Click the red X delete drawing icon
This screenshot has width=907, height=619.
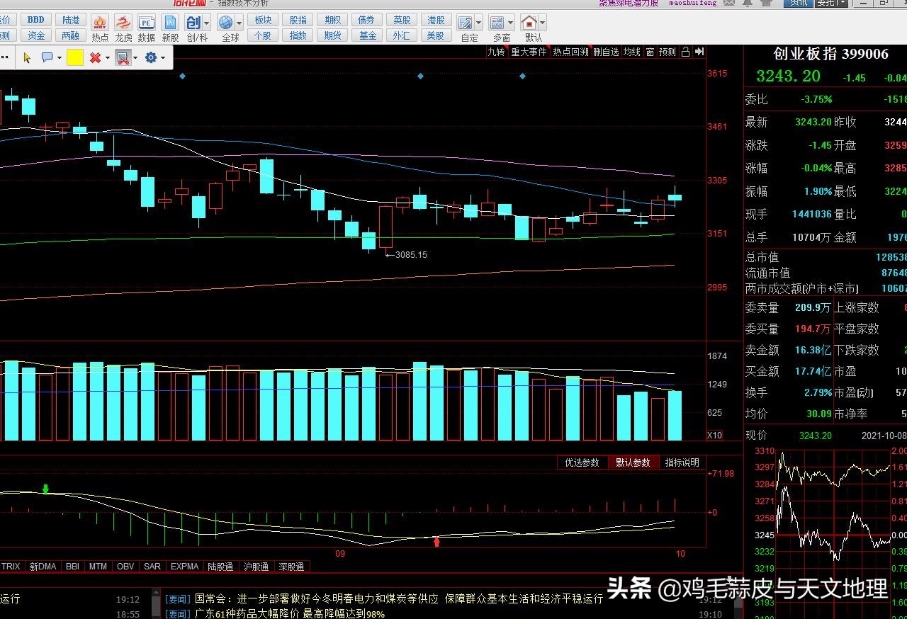(x=95, y=58)
